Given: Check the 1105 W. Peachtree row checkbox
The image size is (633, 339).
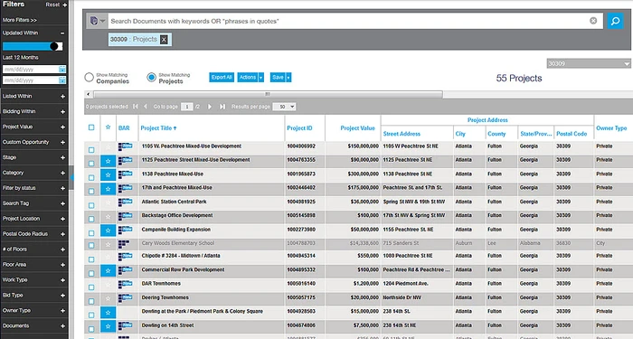Looking at the screenshot, I should [91, 149].
